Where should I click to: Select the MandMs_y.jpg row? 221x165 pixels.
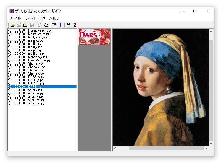pyautogui.click(x=42, y=57)
